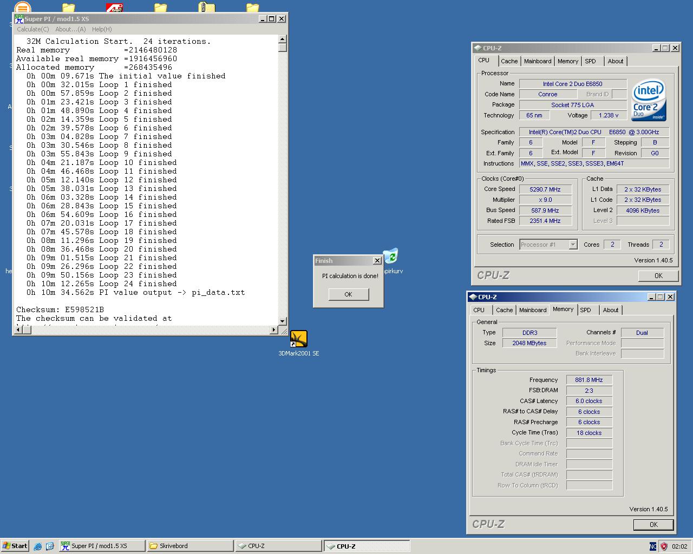
Task: Switch to Cache tab in memory CPU-Z window
Action: coord(504,310)
